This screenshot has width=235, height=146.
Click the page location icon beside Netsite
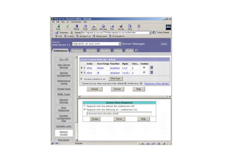[72, 32]
